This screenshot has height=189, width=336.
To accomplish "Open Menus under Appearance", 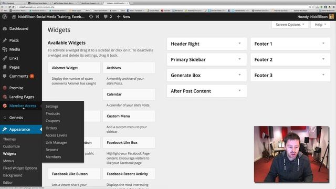I will (8, 161).
